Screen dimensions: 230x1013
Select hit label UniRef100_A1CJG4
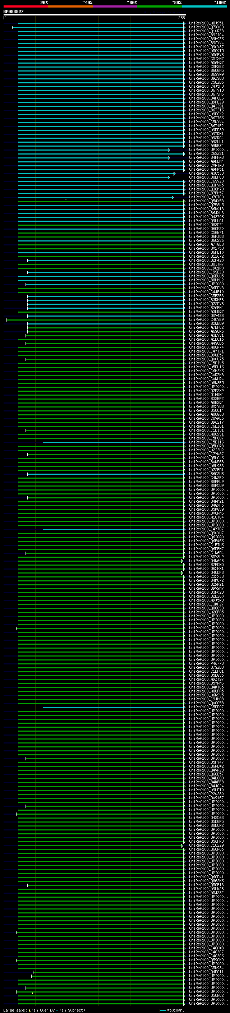pyautogui.click(x=206, y=517)
